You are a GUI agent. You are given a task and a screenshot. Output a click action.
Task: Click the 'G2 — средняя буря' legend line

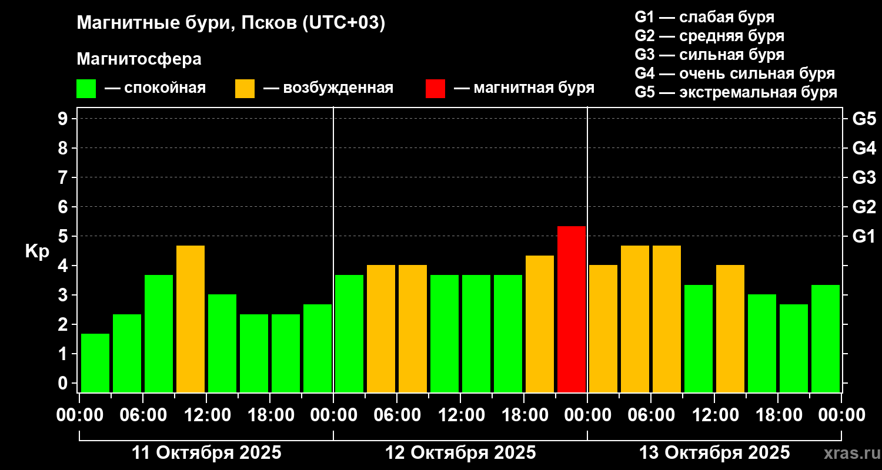[x=709, y=36]
